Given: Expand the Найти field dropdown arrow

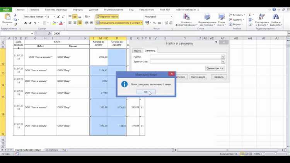Looking at the screenshot, I should click(x=223, y=57).
